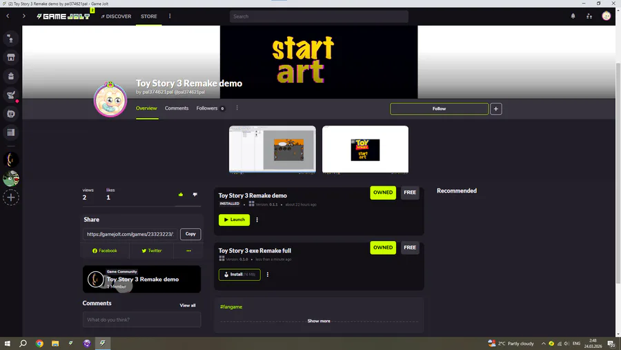Screen dimensions: 621x350
Task: Open friends list icon in top bar
Action: [x=589, y=17]
